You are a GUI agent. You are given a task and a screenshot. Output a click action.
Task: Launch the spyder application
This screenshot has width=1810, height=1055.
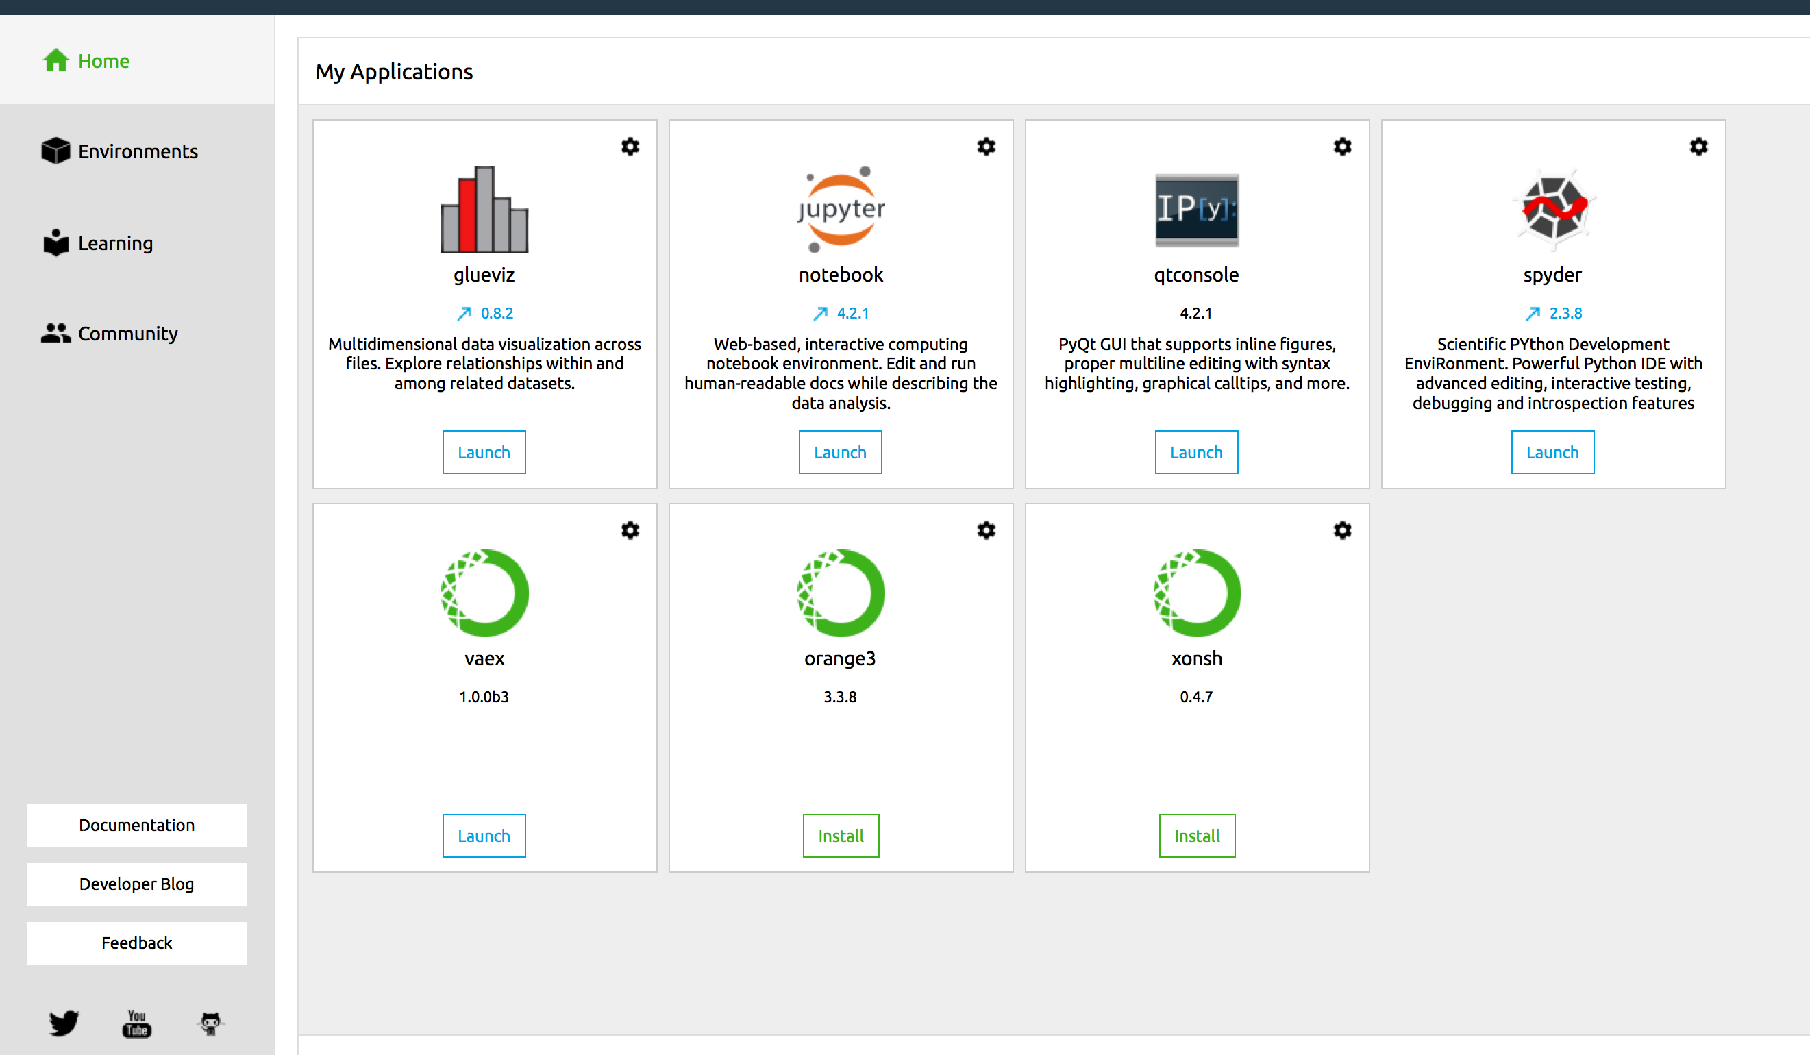tap(1552, 452)
